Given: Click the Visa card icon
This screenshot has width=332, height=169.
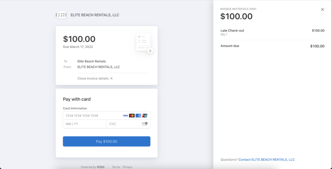Looking at the screenshot, I should pyautogui.click(x=125, y=116).
